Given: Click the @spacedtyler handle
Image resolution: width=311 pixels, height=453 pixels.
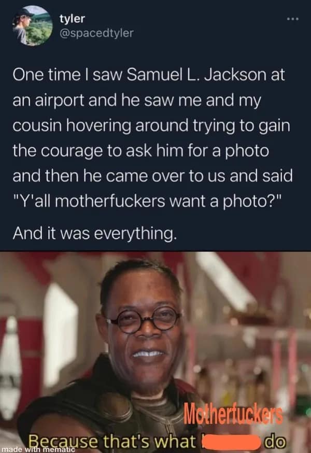Looking at the screenshot, I should pos(96,33).
